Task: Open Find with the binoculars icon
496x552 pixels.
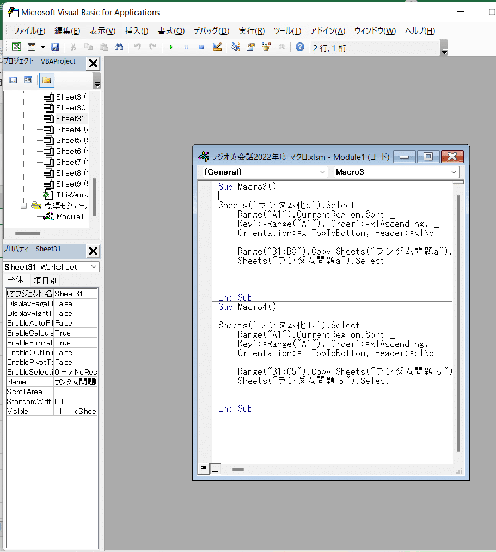Action: point(119,47)
